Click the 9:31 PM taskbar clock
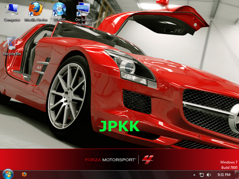The width and height of the screenshot is (239, 179). click(x=224, y=175)
